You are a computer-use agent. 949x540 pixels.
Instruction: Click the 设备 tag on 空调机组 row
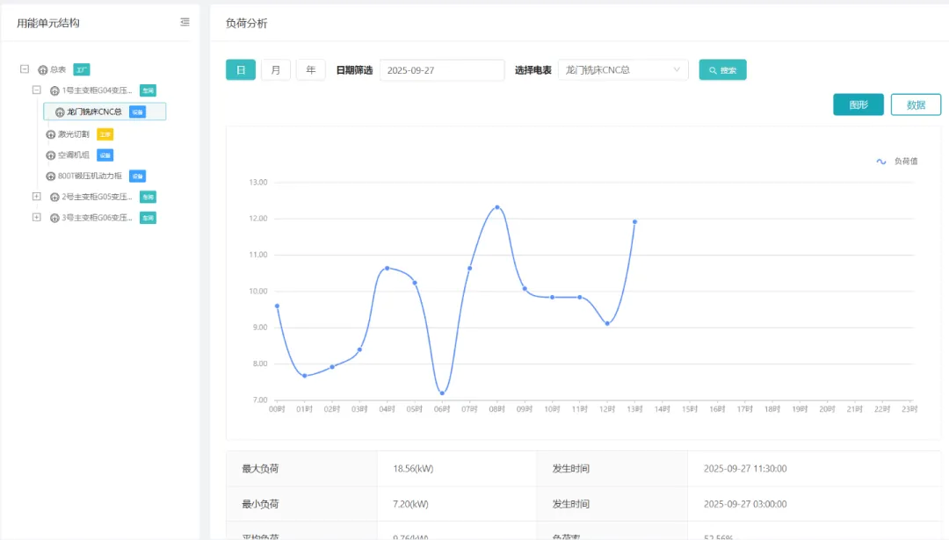click(x=105, y=155)
